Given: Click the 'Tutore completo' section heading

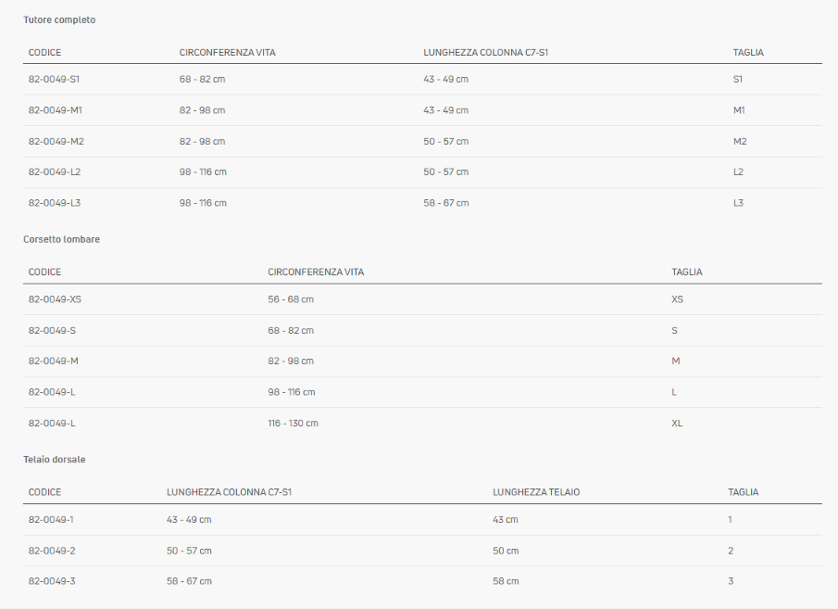Looking at the screenshot, I should (x=59, y=19).
